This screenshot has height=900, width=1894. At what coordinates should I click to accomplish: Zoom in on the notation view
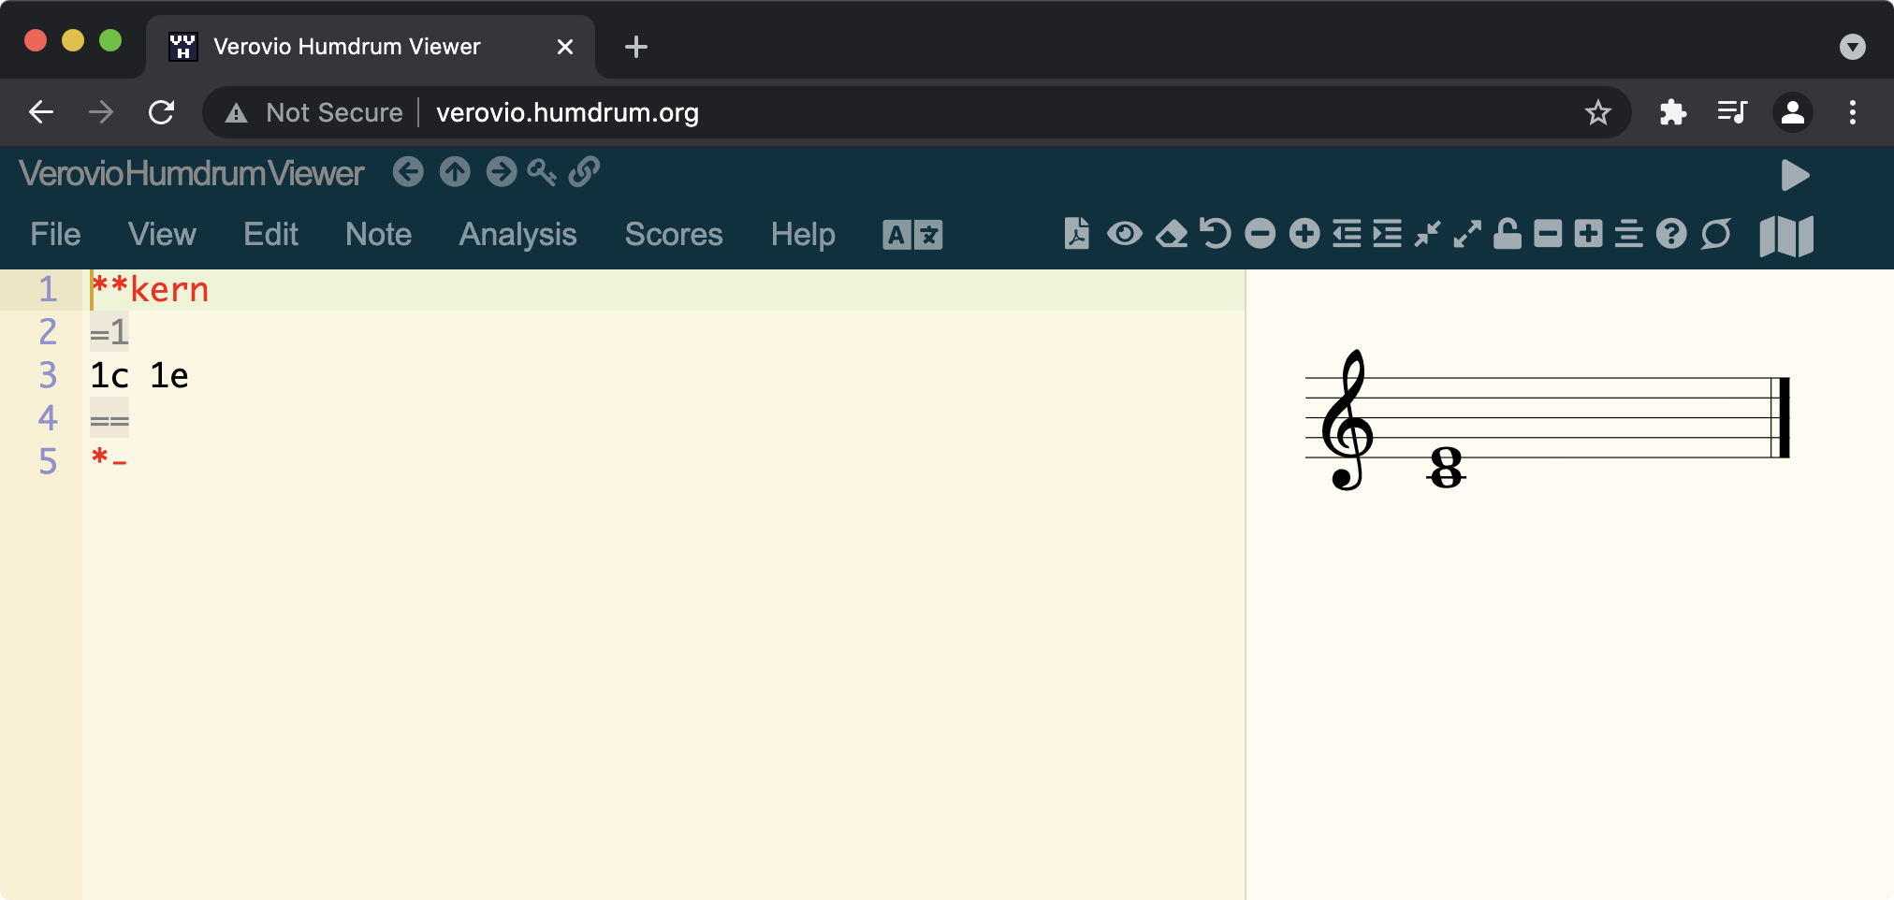point(1304,234)
